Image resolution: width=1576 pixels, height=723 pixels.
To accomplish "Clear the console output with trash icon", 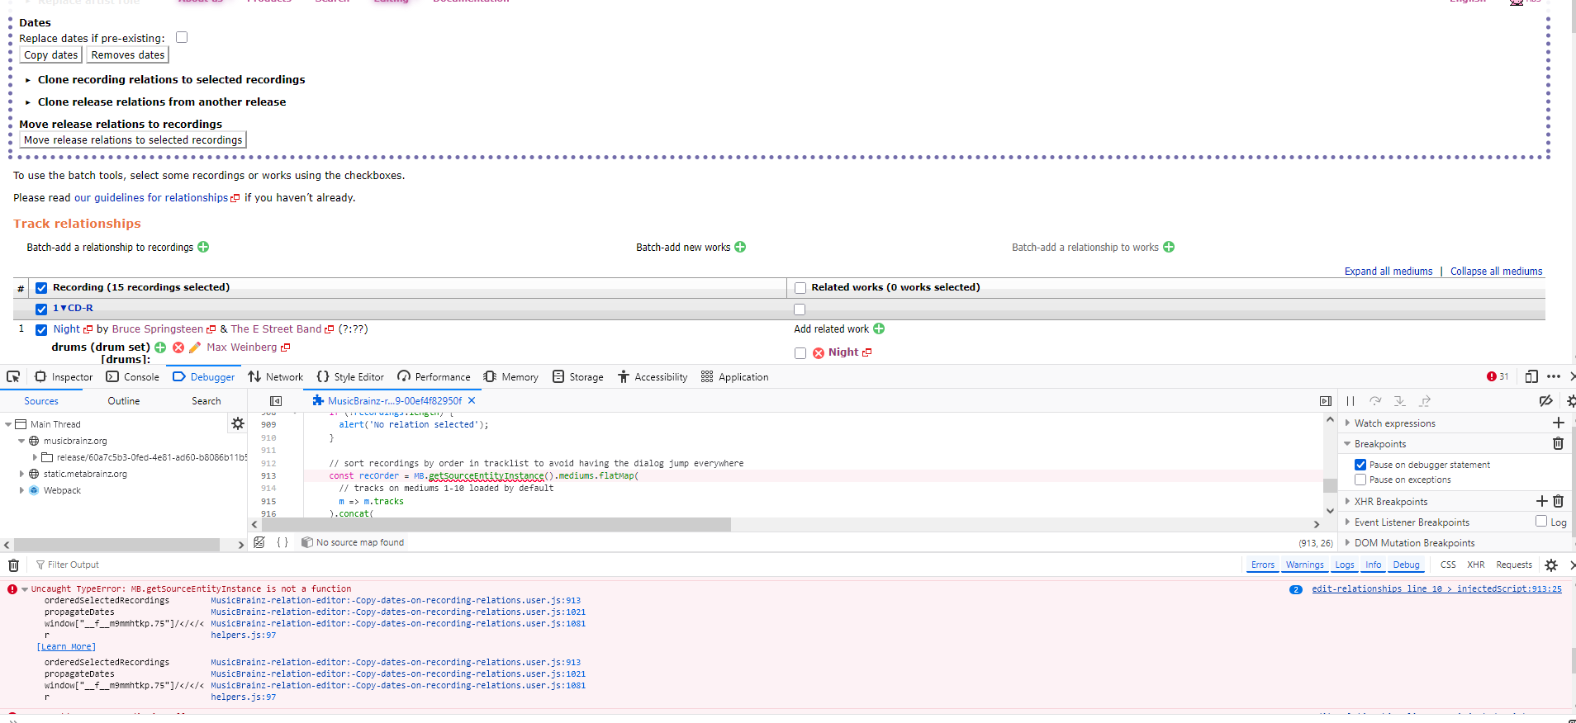I will pos(13,565).
